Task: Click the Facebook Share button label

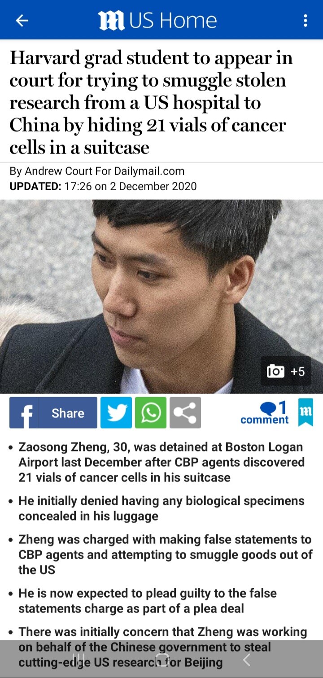Action: (68, 413)
